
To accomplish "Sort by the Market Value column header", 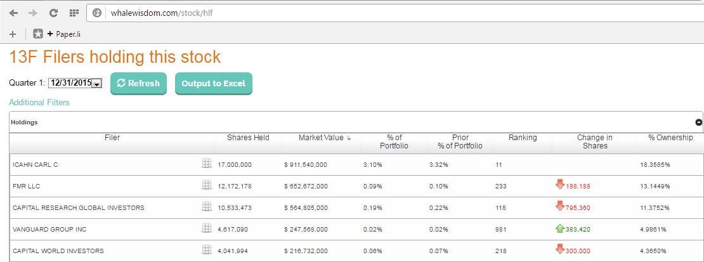I will 321,138.
